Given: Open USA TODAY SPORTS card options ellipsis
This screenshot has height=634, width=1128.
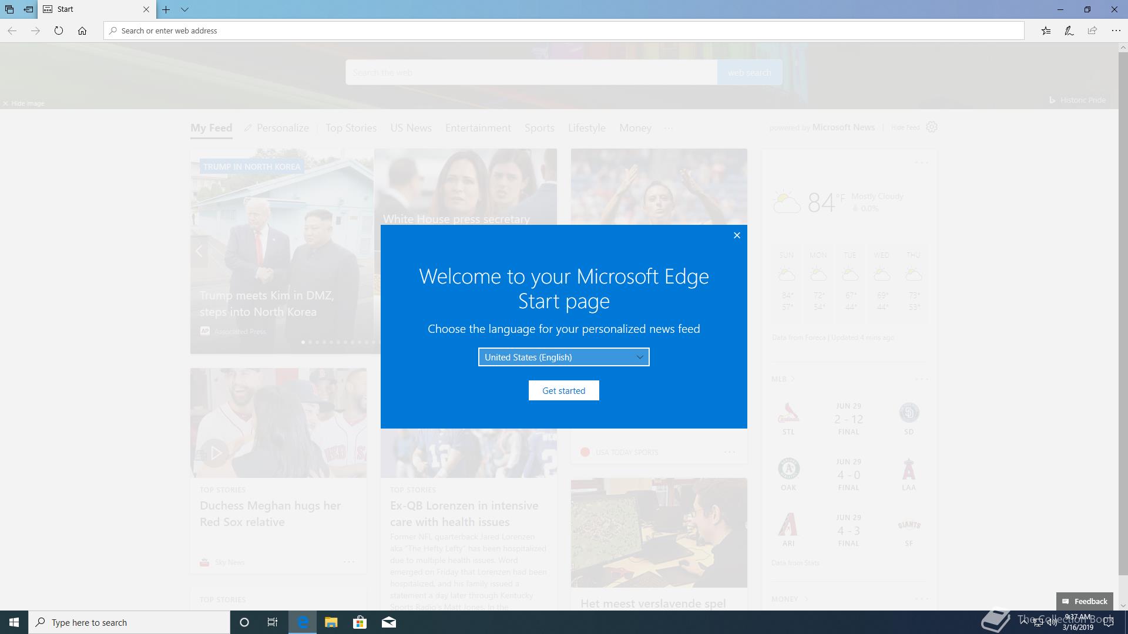Looking at the screenshot, I should (730, 452).
